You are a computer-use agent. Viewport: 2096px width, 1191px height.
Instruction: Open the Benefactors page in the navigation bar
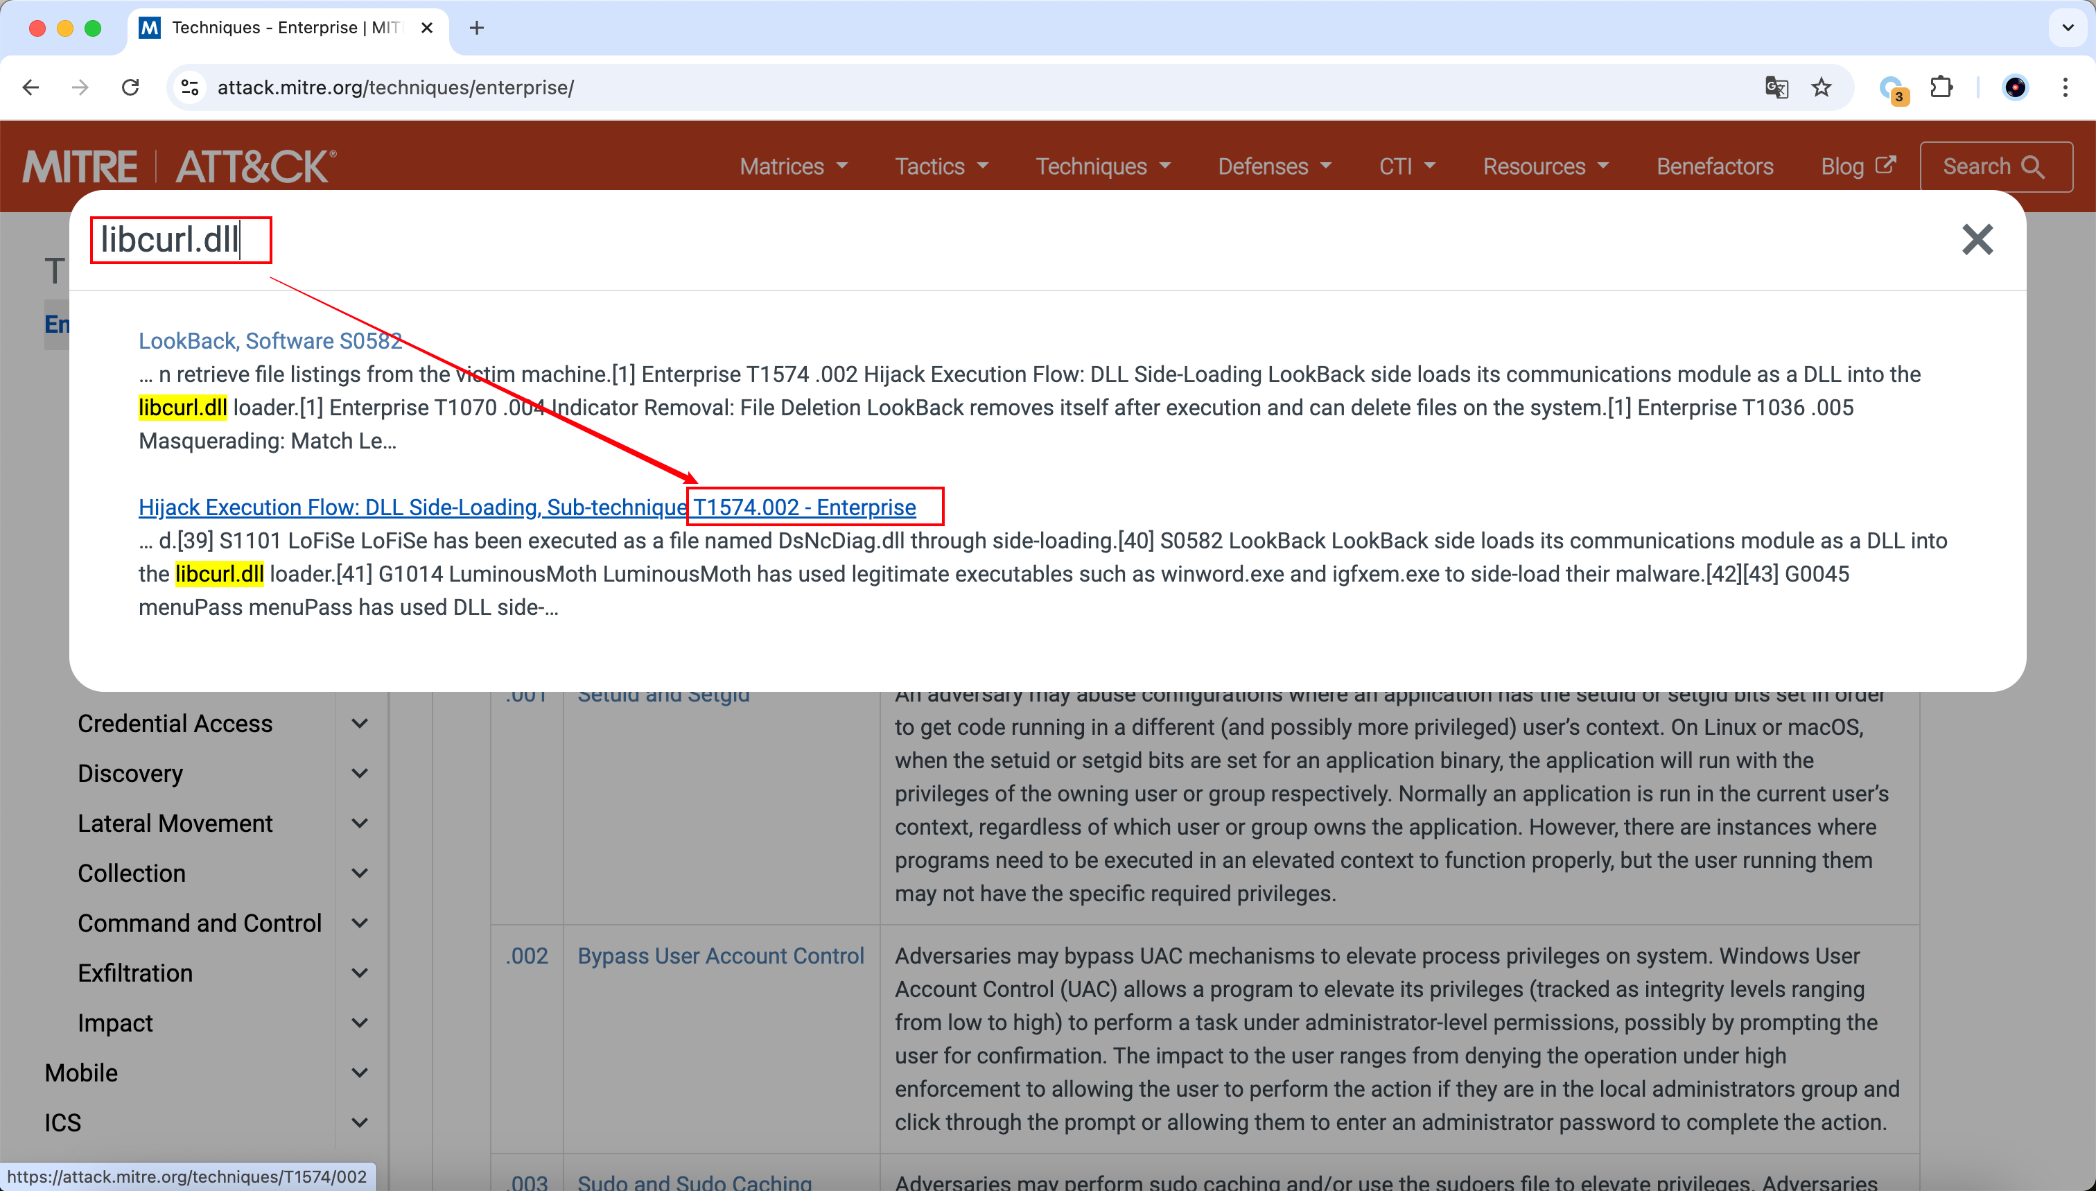click(1714, 166)
